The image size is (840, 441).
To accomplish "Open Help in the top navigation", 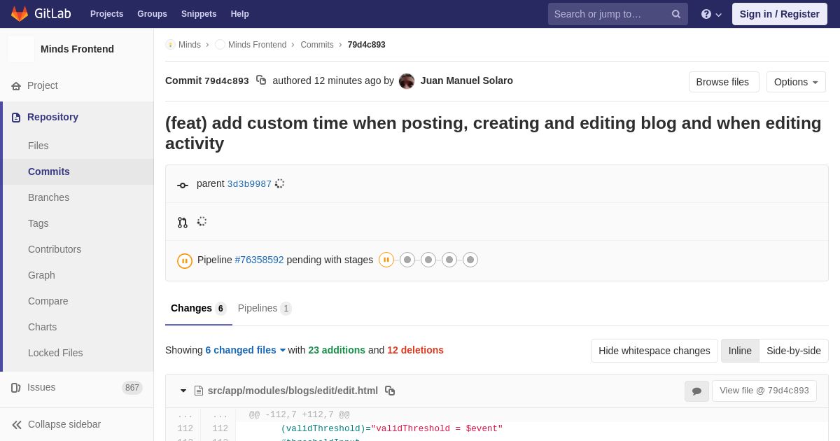I will pos(240,14).
